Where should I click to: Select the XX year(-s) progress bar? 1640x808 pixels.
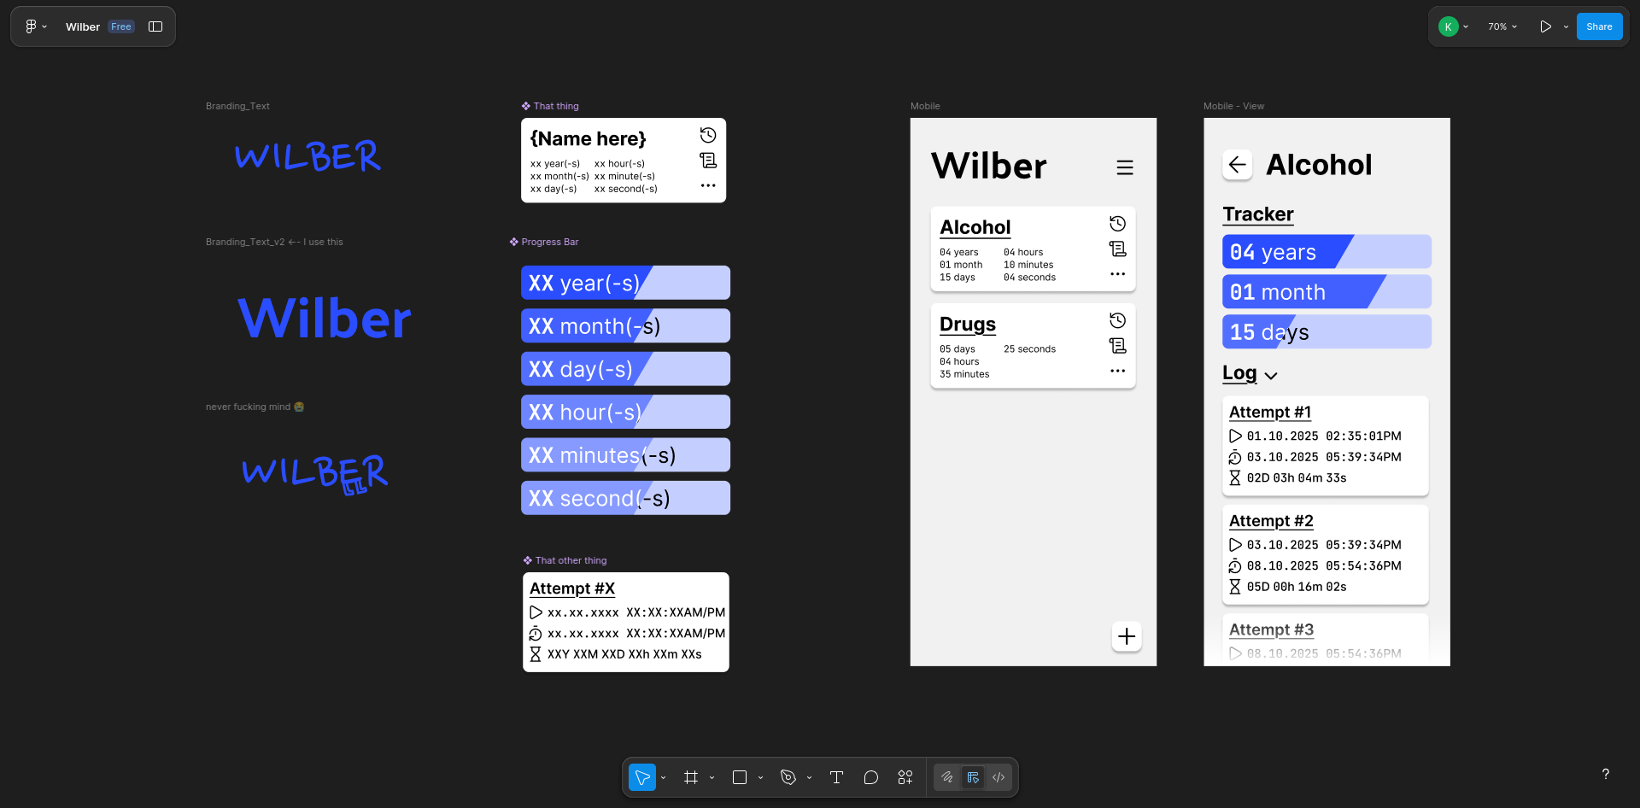tap(625, 283)
